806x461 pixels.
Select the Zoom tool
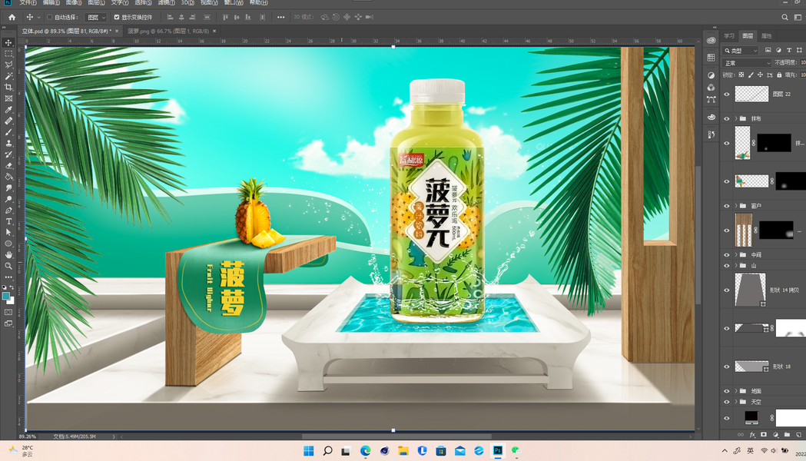coord(8,266)
